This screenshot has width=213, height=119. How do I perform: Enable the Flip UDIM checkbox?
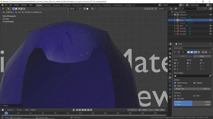(175, 99)
